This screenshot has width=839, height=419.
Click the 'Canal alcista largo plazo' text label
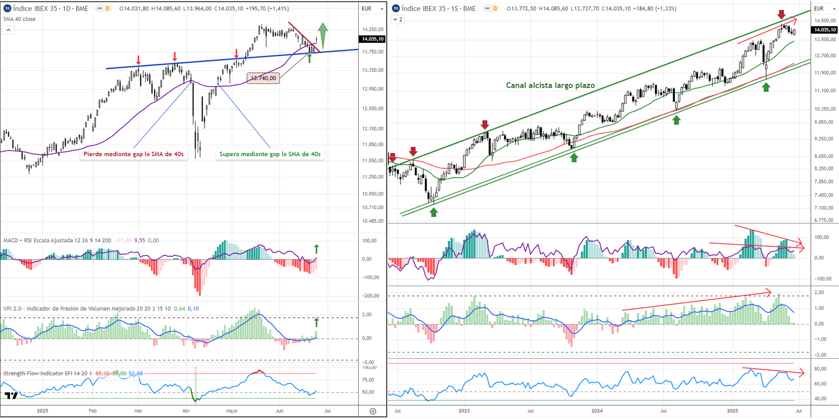point(550,85)
